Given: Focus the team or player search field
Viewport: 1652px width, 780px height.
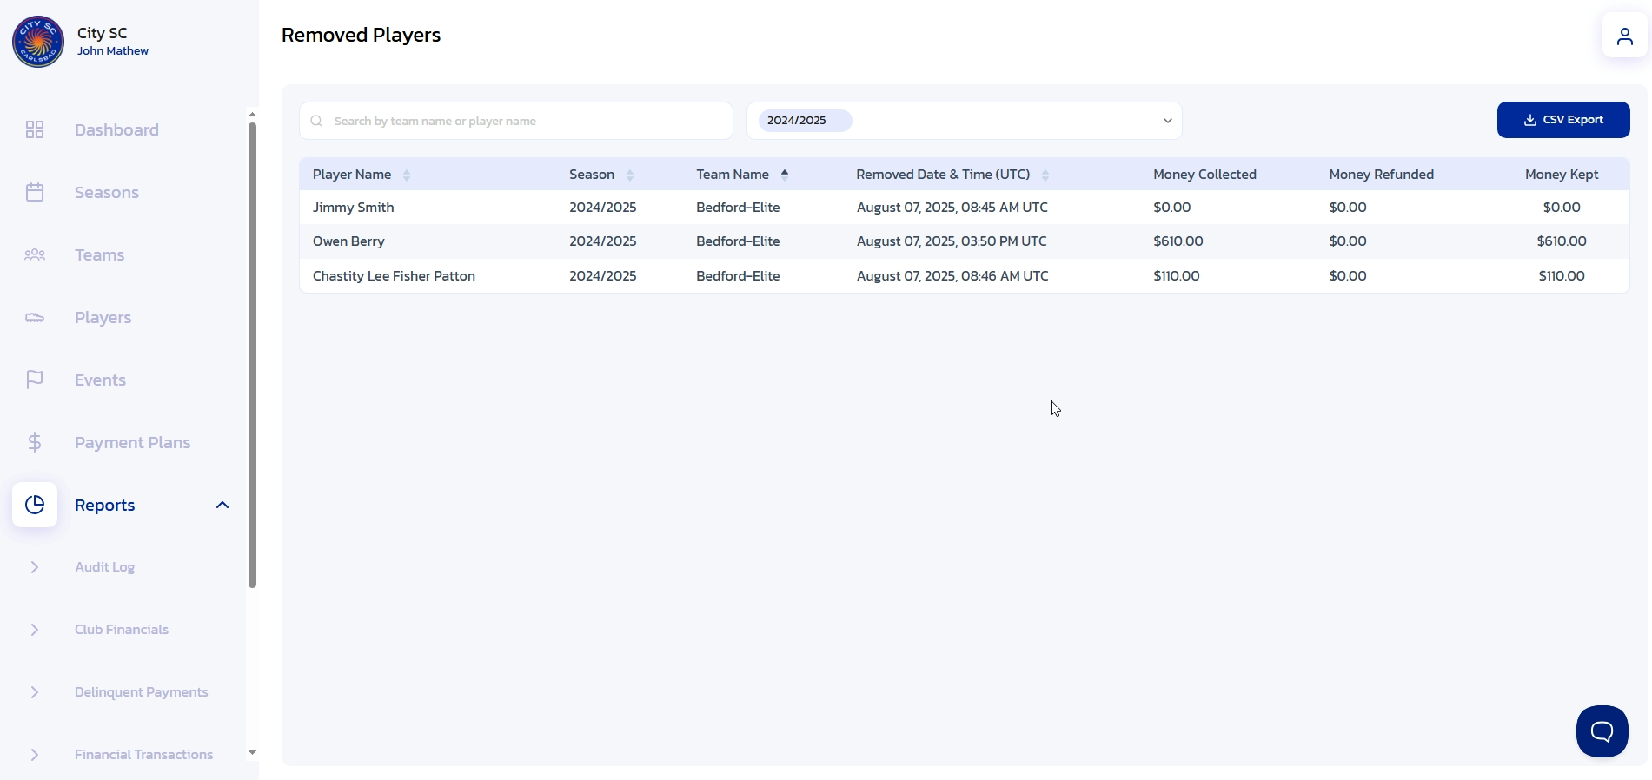Looking at the screenshot, I should click(515, 121).
